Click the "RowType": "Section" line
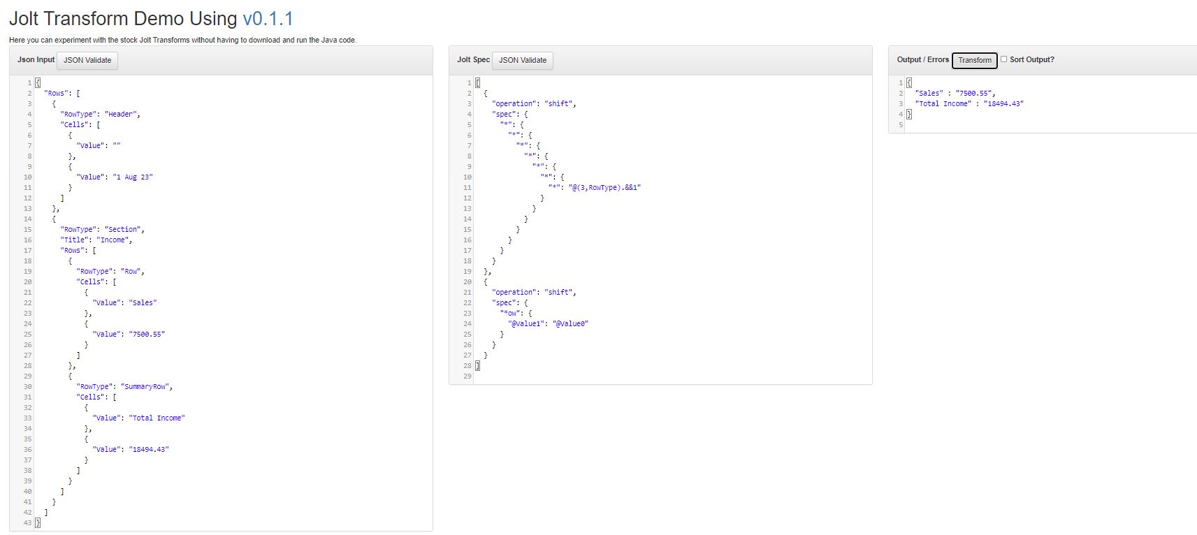This screenshot has width=1197, height=535. point(102,229)
